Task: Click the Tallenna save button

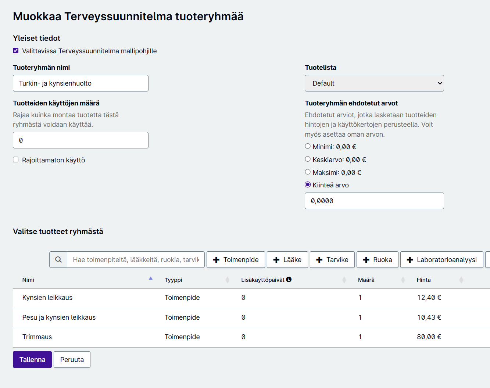Action: click(32, 360)
